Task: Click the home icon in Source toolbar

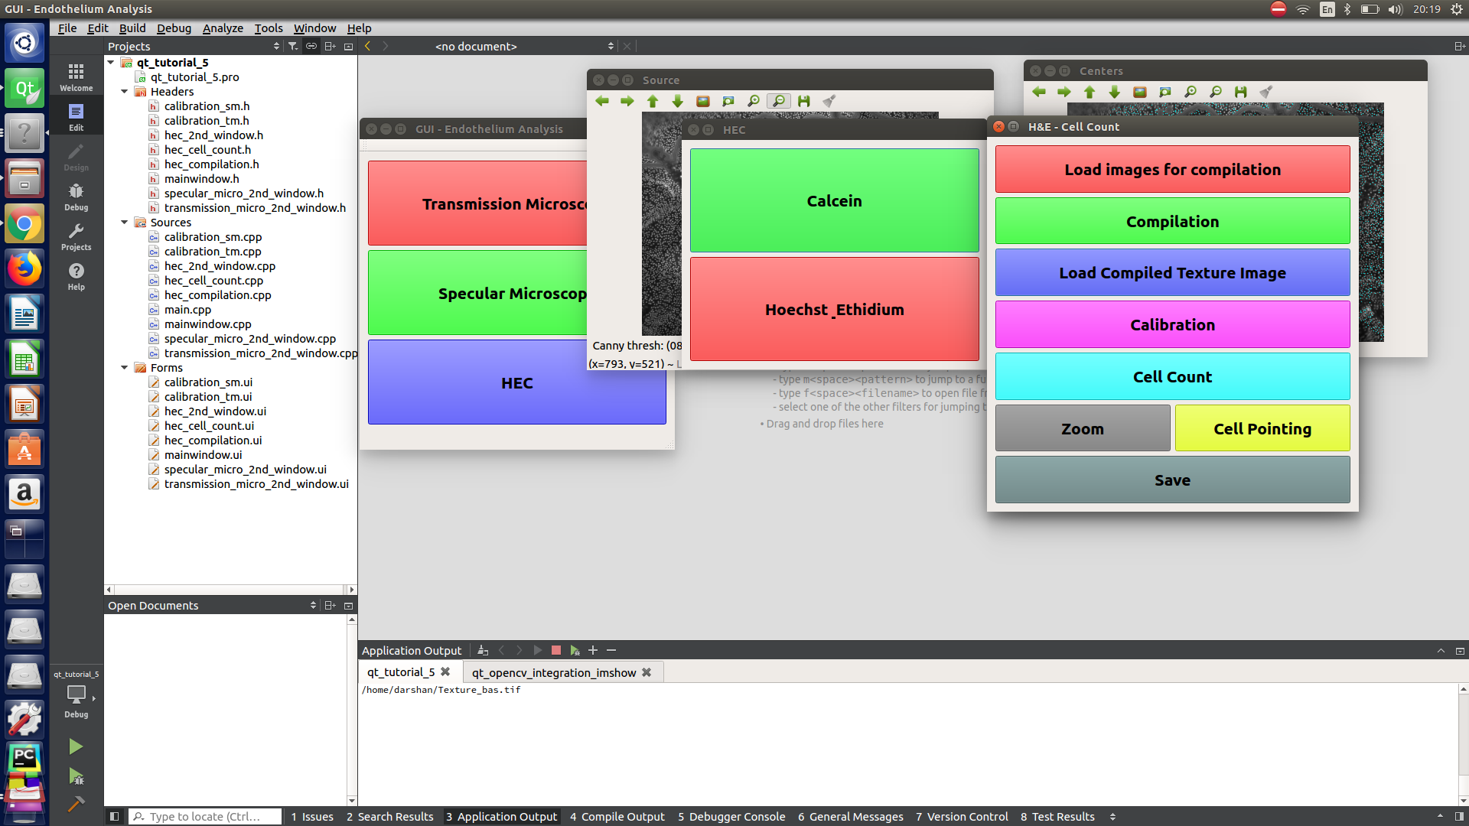Action: point(703,101)
